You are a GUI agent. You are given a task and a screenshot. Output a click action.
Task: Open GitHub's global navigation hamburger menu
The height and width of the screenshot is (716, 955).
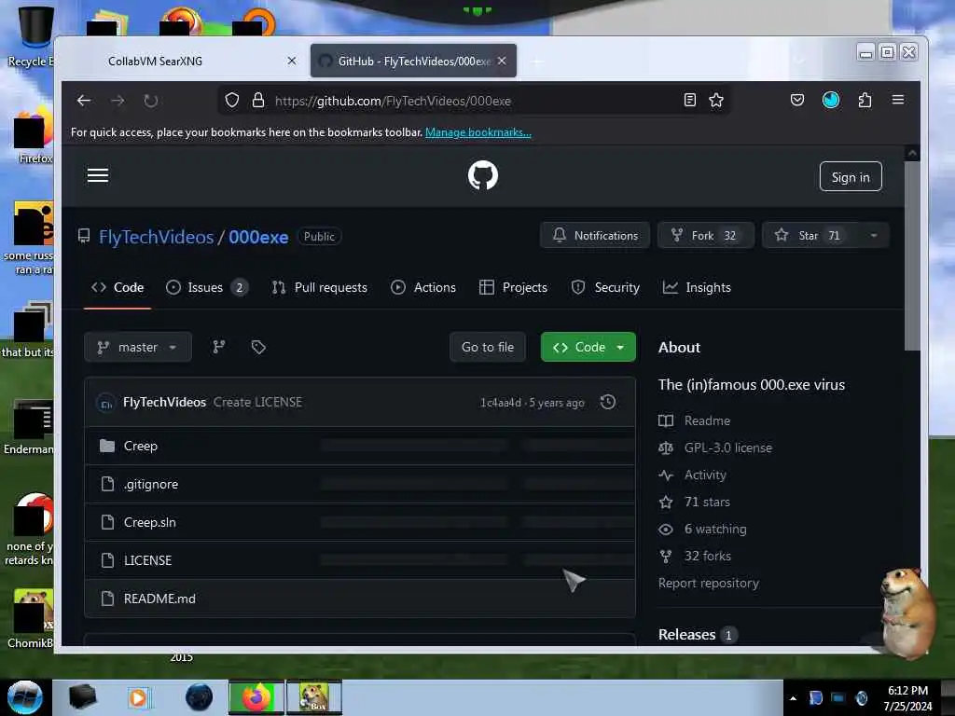tap(97, 175)
